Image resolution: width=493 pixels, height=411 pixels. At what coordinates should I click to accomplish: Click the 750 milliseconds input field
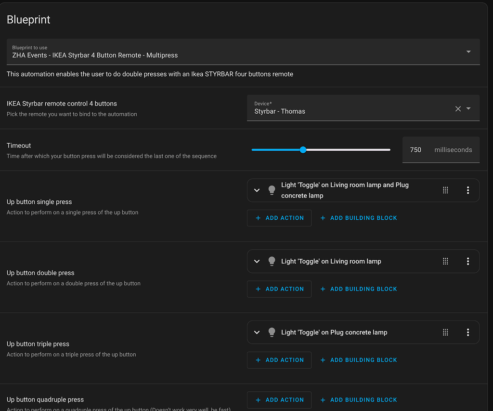(x=415, y=149)
